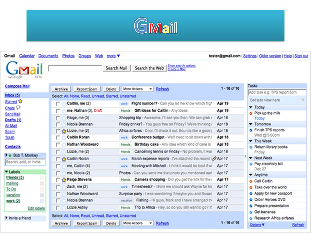Click the Search, add, or invite chat field
This screenshot has height=233, width=311.
tap(25, 162)
